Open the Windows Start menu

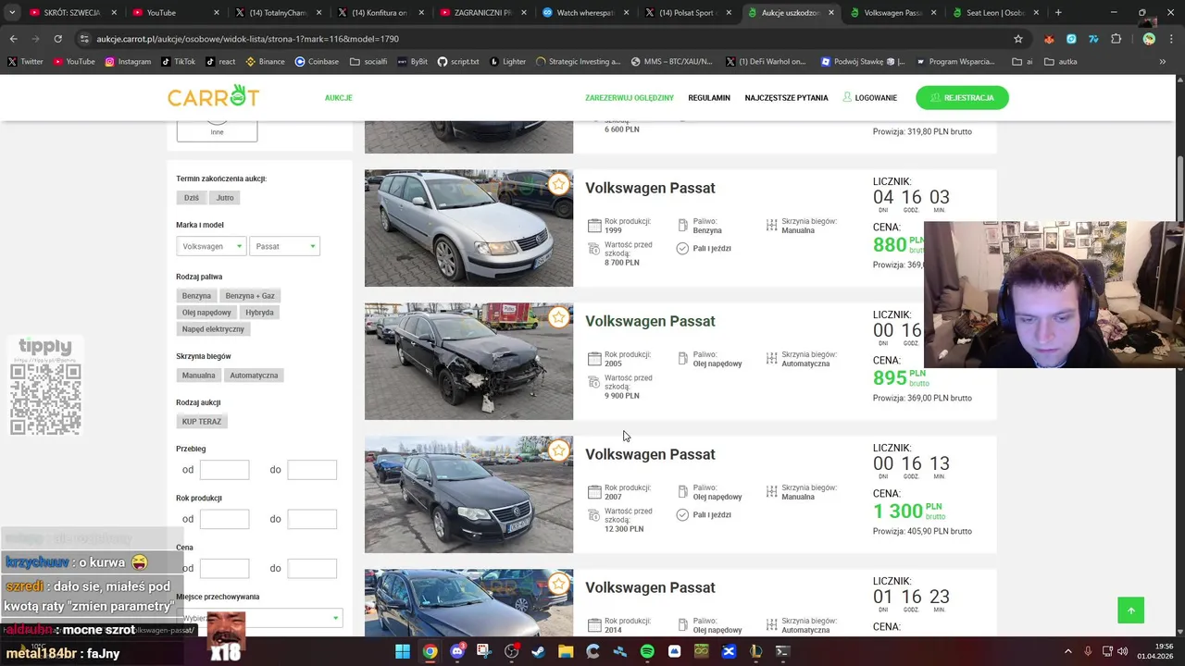click(x=403, y=651)
